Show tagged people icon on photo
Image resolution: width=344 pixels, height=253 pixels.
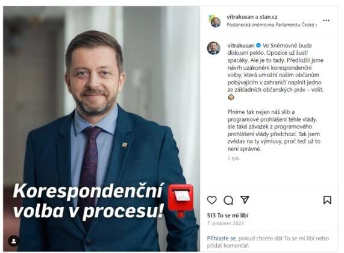[14, 241]
